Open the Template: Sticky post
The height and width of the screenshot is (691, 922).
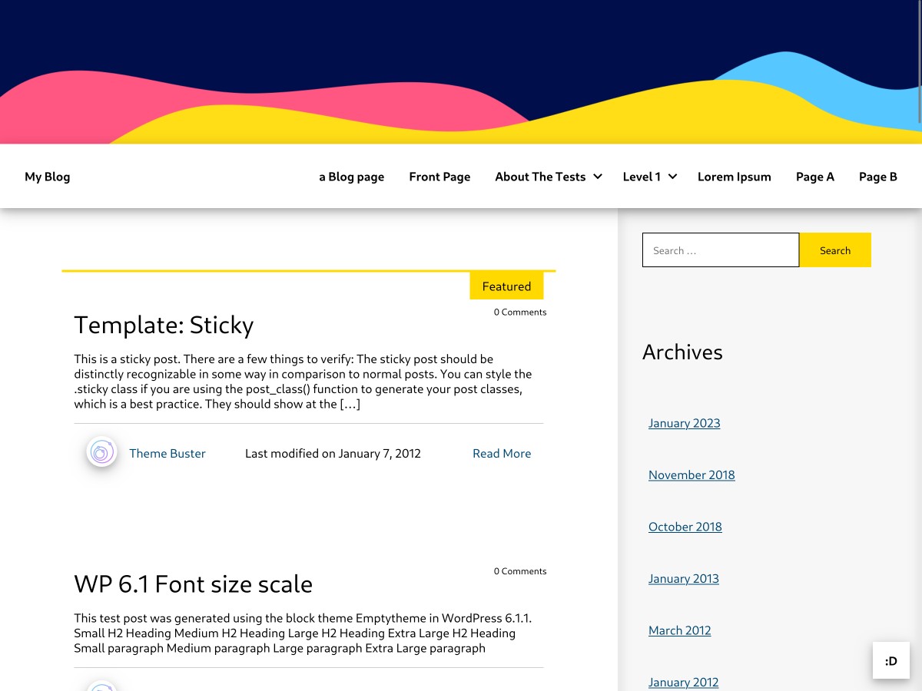[x=164, y=325]
